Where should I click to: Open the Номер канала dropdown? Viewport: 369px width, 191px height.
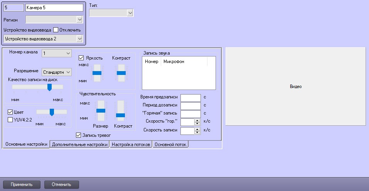[57, 53]
